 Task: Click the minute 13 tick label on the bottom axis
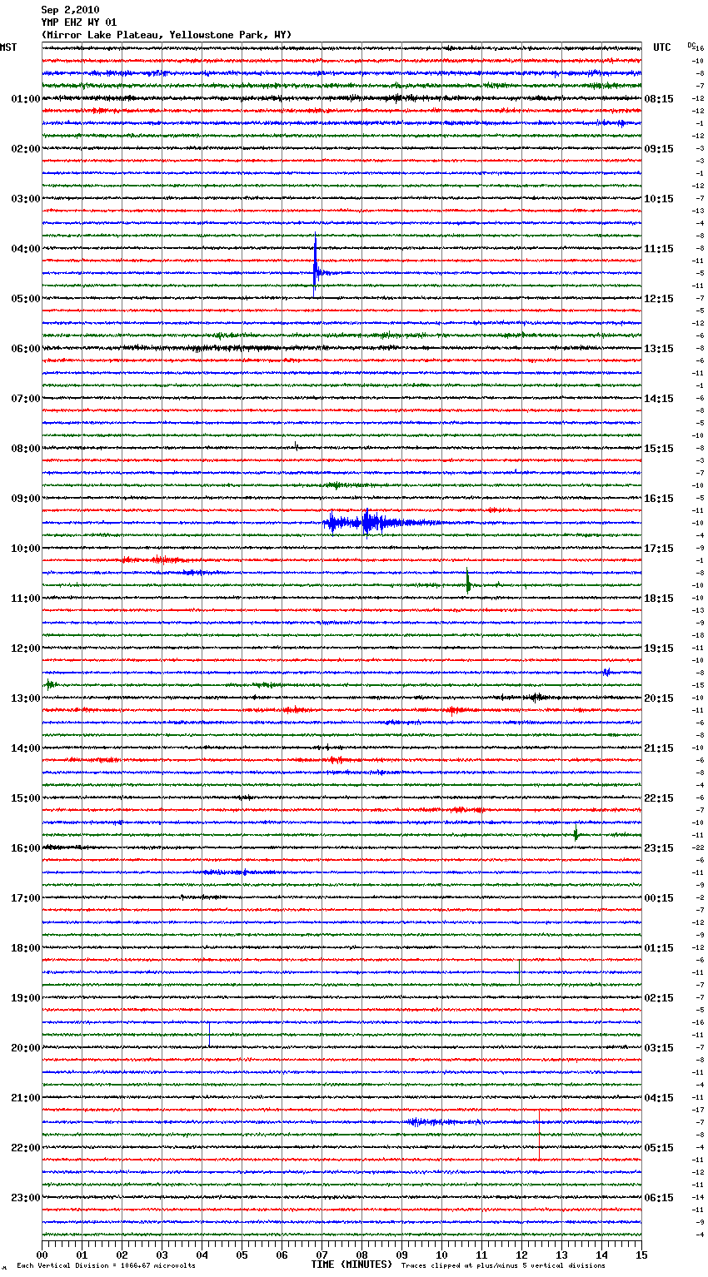pos(561,1255)
